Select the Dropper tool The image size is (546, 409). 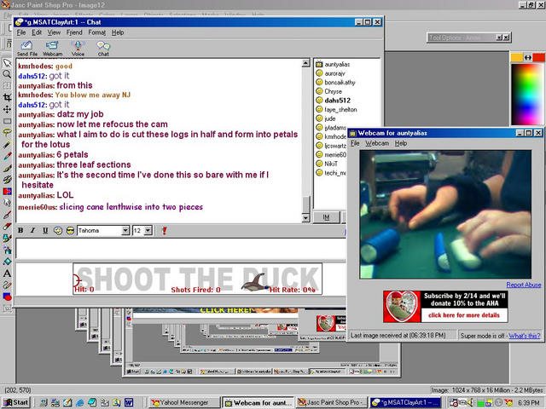[7, 156]
